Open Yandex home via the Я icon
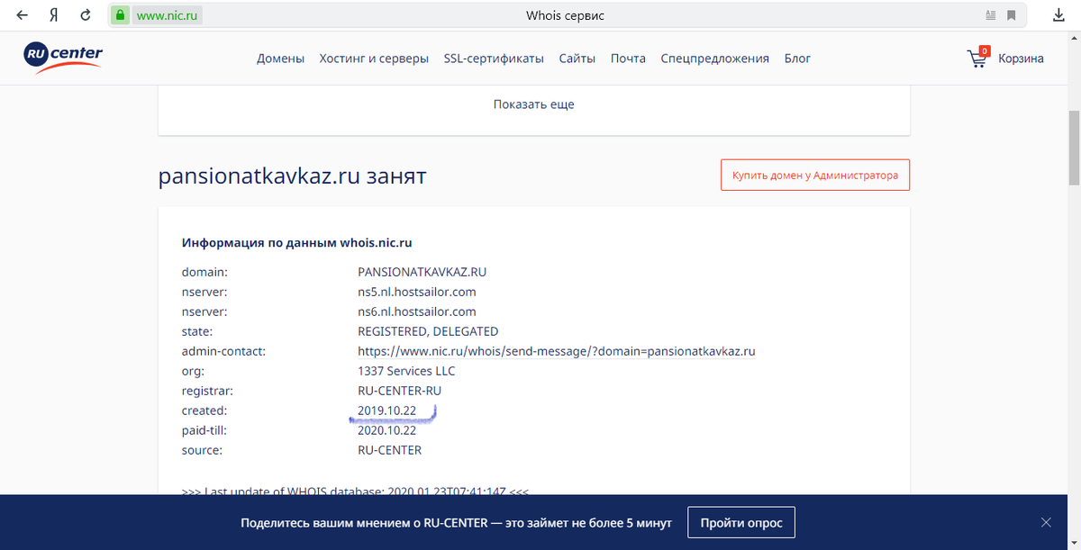This screenshot has height=550, width=1081. coord(54,15)
